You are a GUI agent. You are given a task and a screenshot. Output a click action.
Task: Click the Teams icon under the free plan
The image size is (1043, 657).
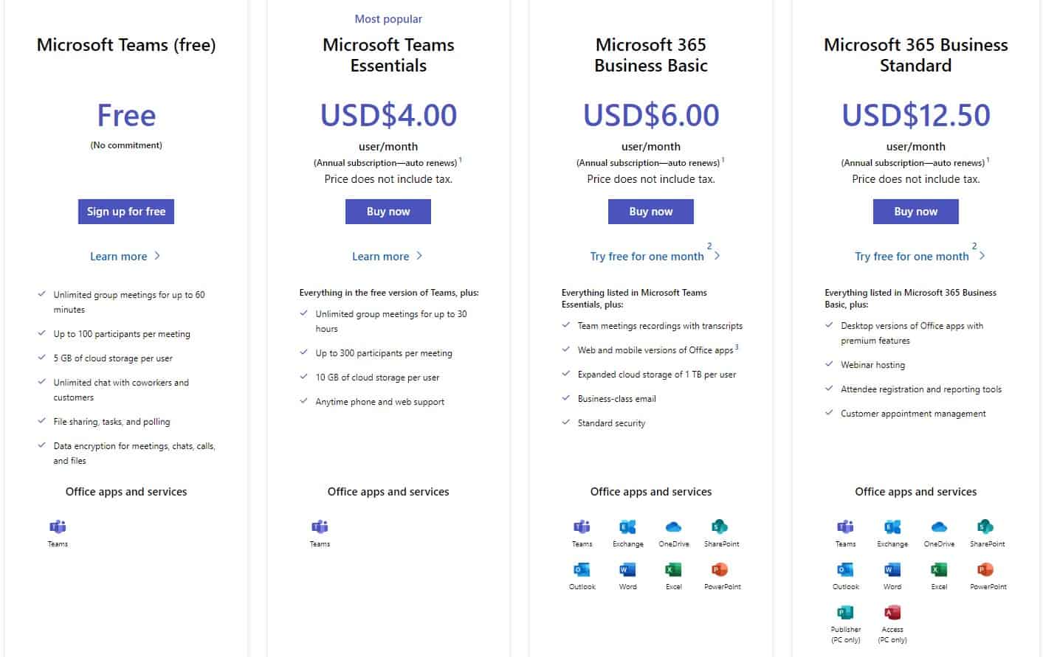(58, 526)
